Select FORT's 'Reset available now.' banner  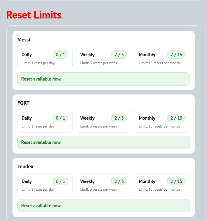click(103, 142)
